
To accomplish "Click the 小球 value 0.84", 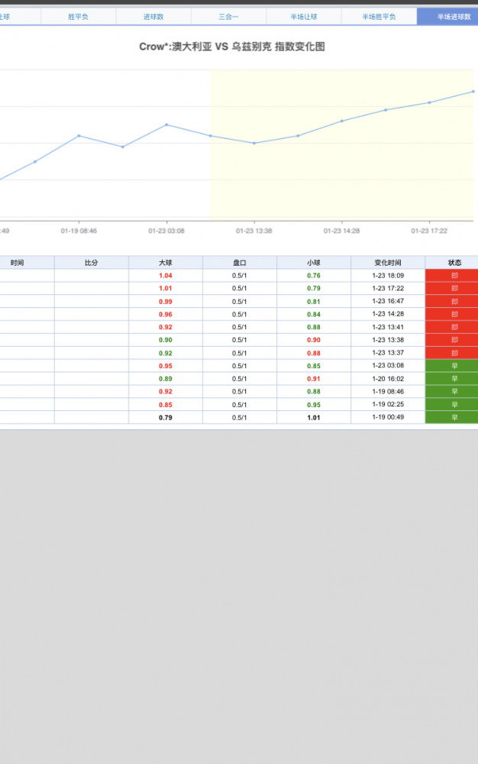I will pos(314,314).
